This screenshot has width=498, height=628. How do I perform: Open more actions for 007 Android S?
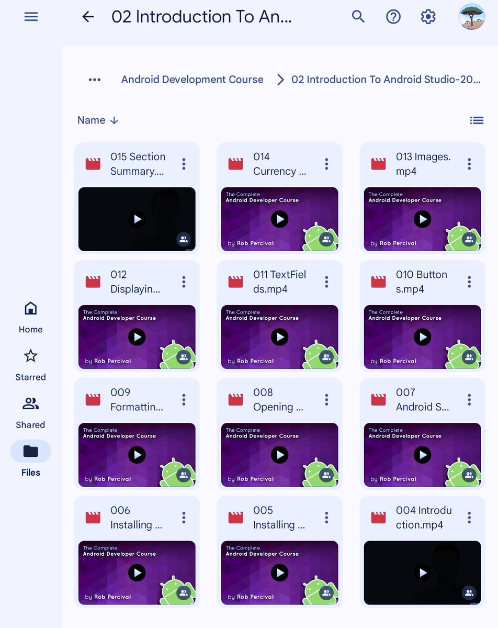coord(469,400)
